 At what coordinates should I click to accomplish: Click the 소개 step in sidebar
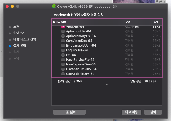pyautogui.click(x=16, y=27)
